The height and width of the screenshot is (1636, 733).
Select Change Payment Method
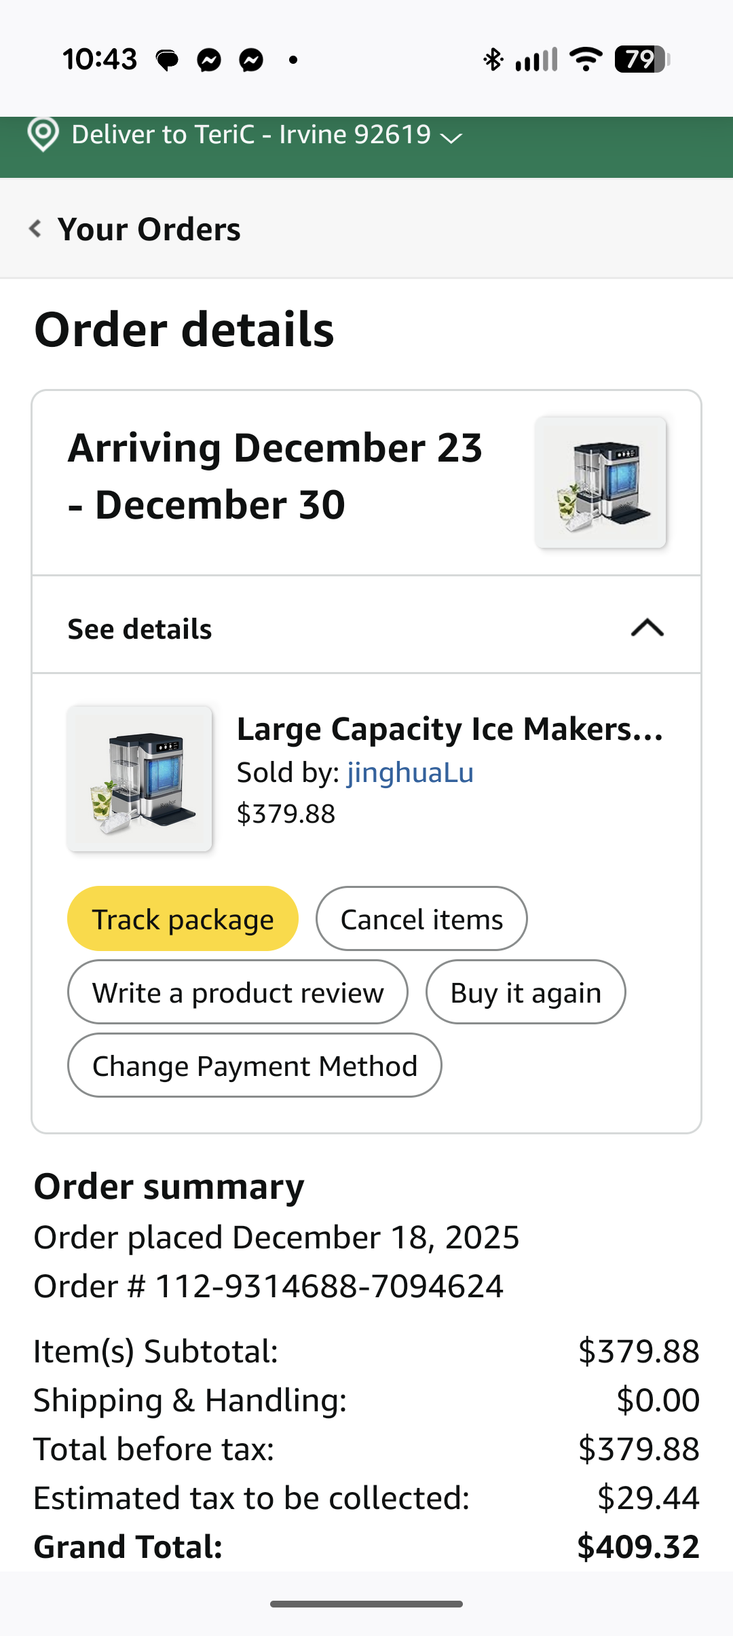point(255,1066)
